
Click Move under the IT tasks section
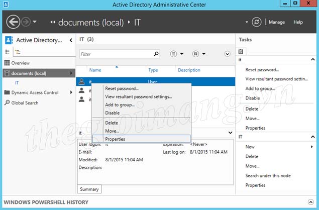(x=252, y=166)
